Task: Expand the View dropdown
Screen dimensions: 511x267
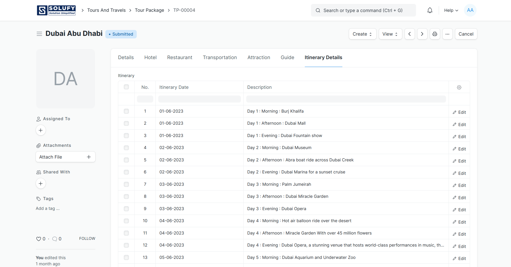Action: (390, 34)
